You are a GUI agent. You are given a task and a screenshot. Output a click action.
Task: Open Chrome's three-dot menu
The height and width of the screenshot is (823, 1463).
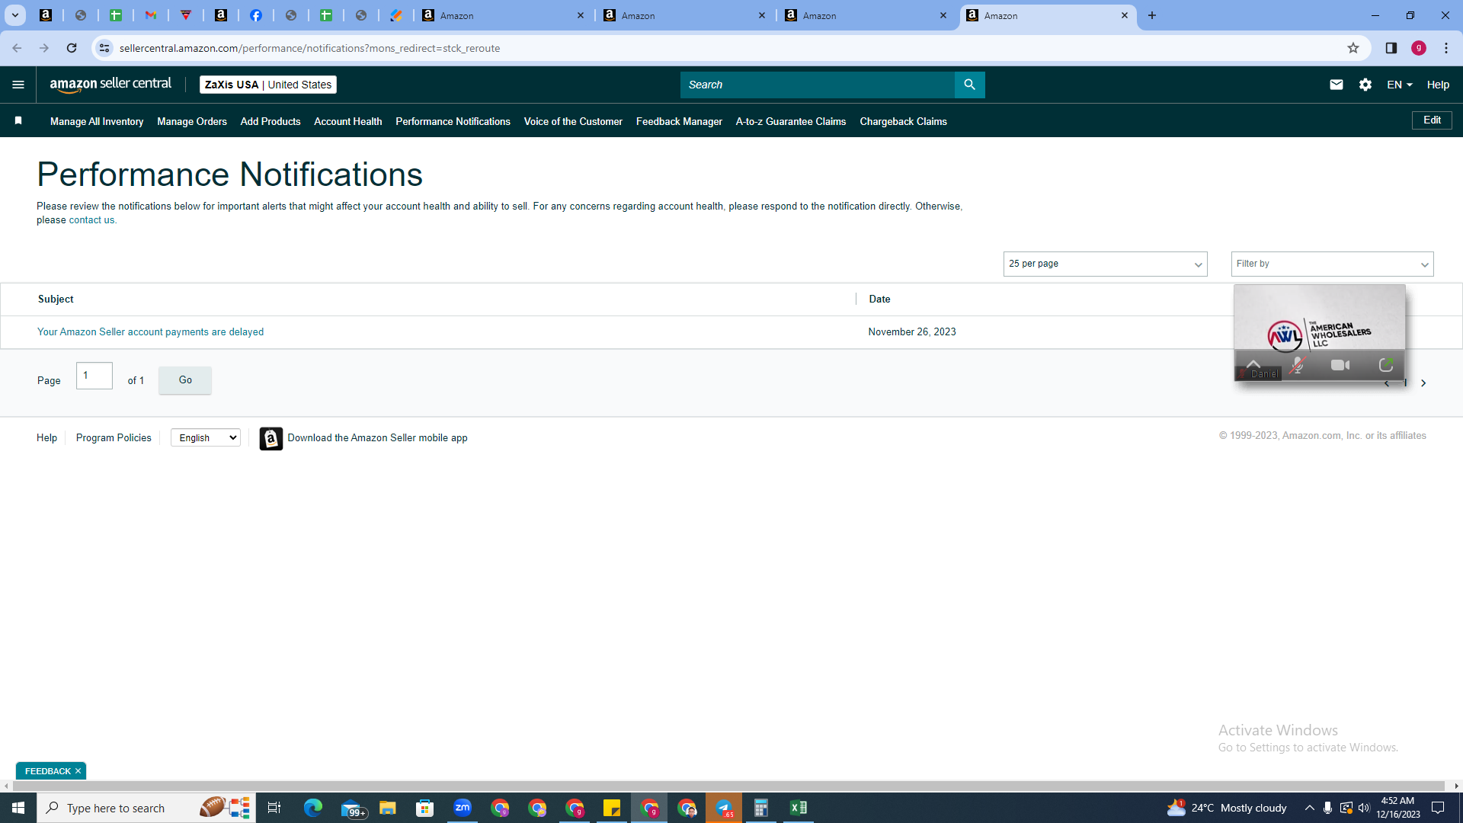pyautogui.click(x=1446, y=48)
